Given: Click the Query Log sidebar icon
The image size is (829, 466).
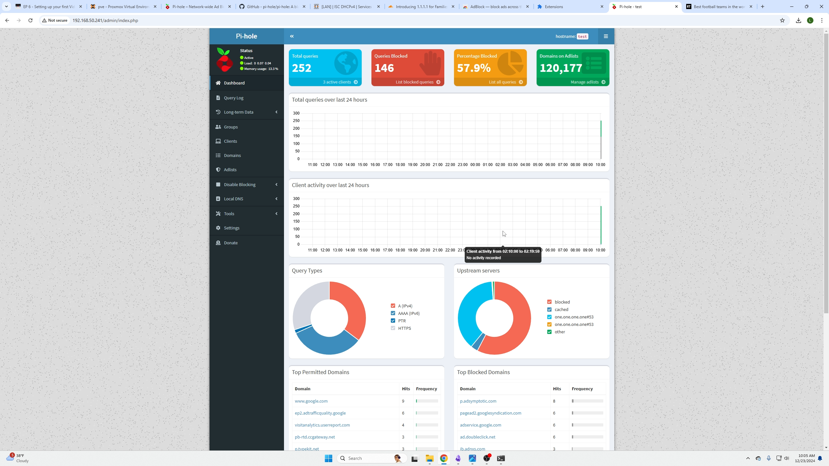Looking at the screenshot, I should coord(218,98).
